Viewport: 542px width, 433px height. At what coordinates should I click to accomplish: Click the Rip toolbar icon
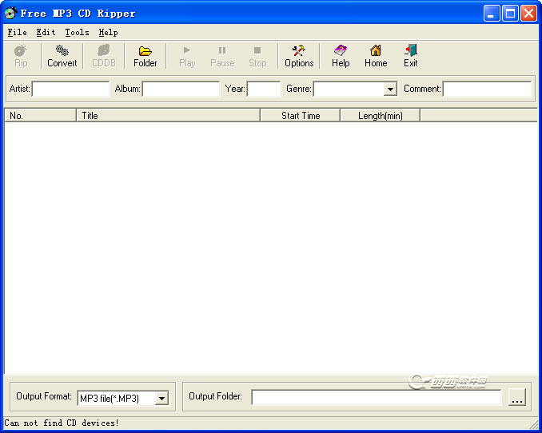(x=21, y=56)
